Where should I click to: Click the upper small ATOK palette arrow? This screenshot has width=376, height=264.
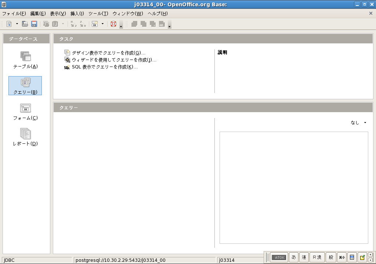(x=370, y=255)
